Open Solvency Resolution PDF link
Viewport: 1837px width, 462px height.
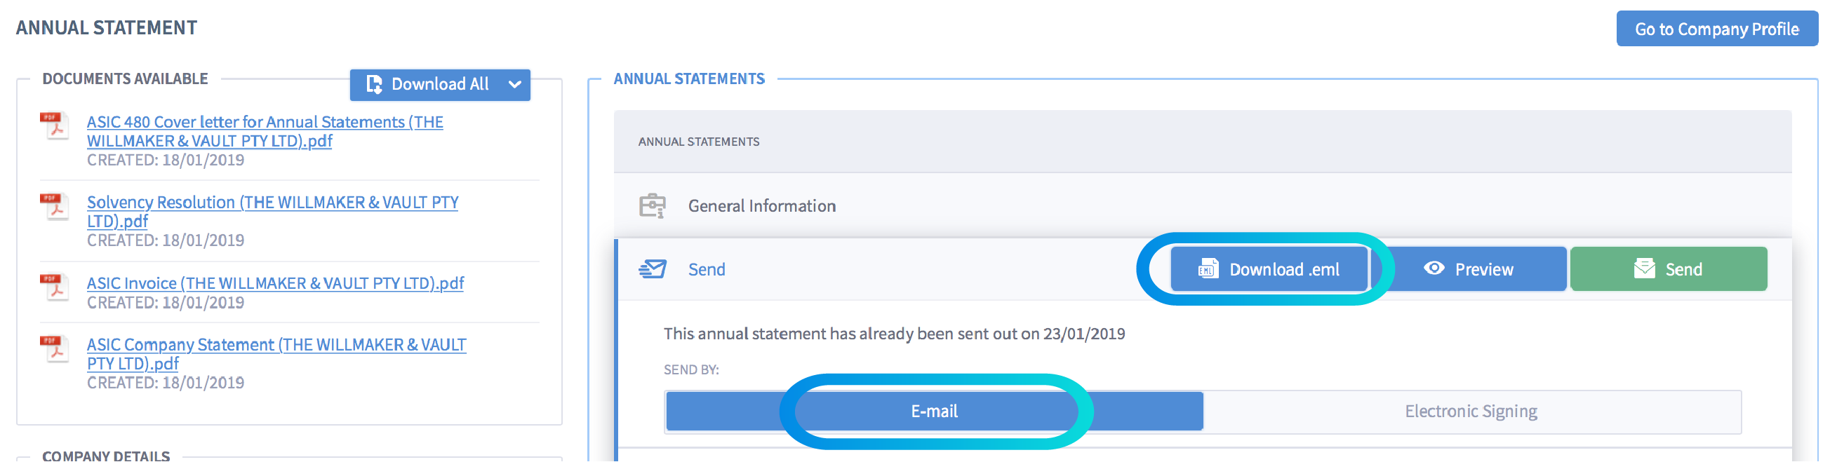[272, 211]
